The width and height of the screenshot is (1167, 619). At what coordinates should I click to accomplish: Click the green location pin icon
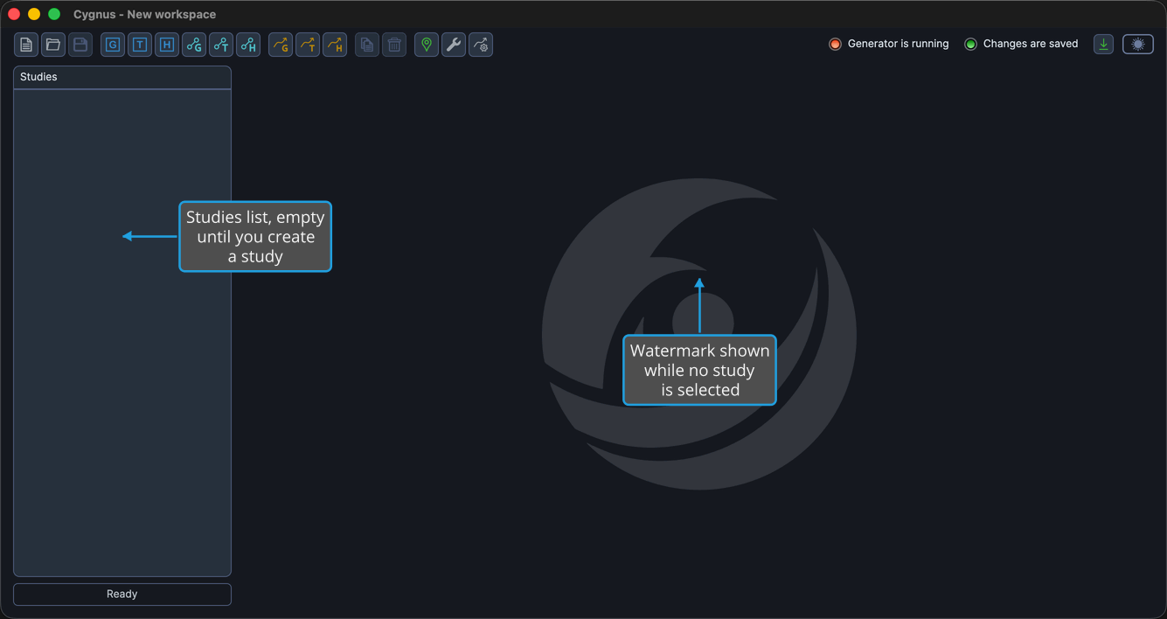(427, 45)
